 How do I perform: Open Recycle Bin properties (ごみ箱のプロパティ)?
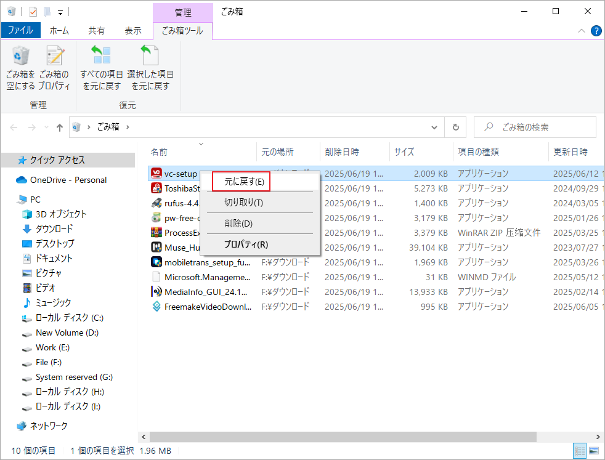(x=54, y=68)
